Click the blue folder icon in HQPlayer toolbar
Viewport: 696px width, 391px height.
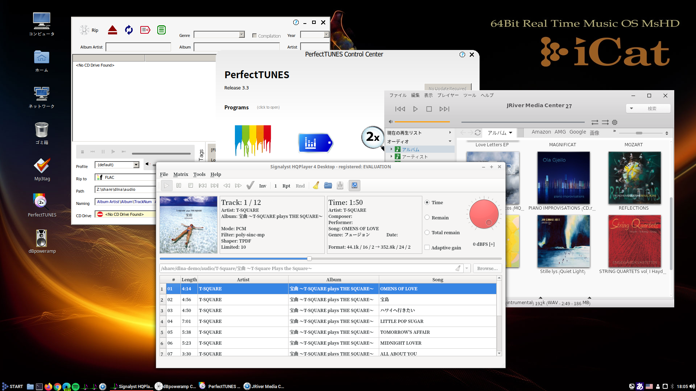point(328,186)
